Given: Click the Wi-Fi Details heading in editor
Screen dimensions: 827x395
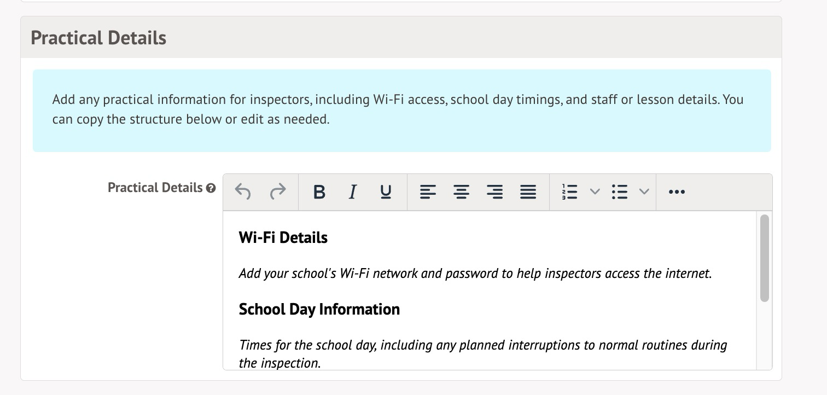Looking at the screenshot, I should click(x=283, y=238).
